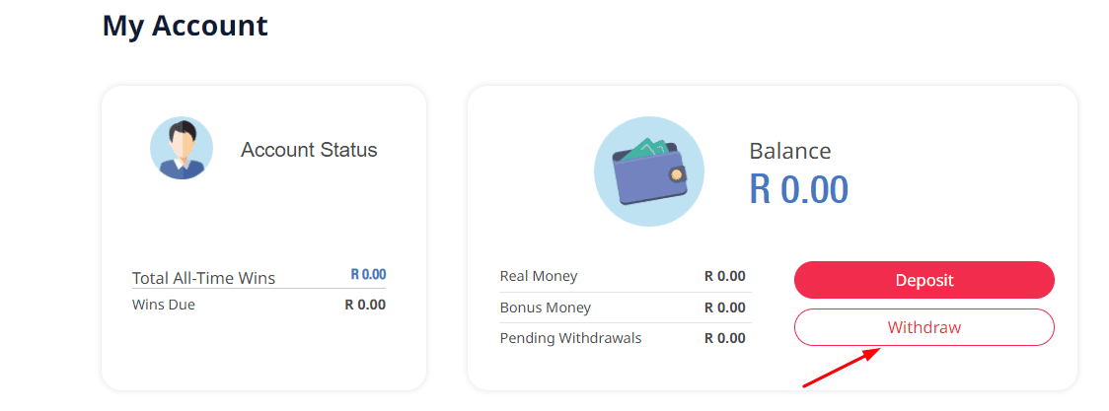1109x411 pixels.
Task: Click the large R 0.00 balance amount
Action: 798,189
